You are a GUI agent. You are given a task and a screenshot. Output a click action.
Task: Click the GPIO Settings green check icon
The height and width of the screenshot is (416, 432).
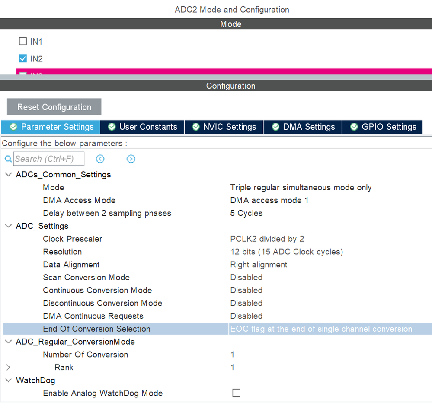354,127
